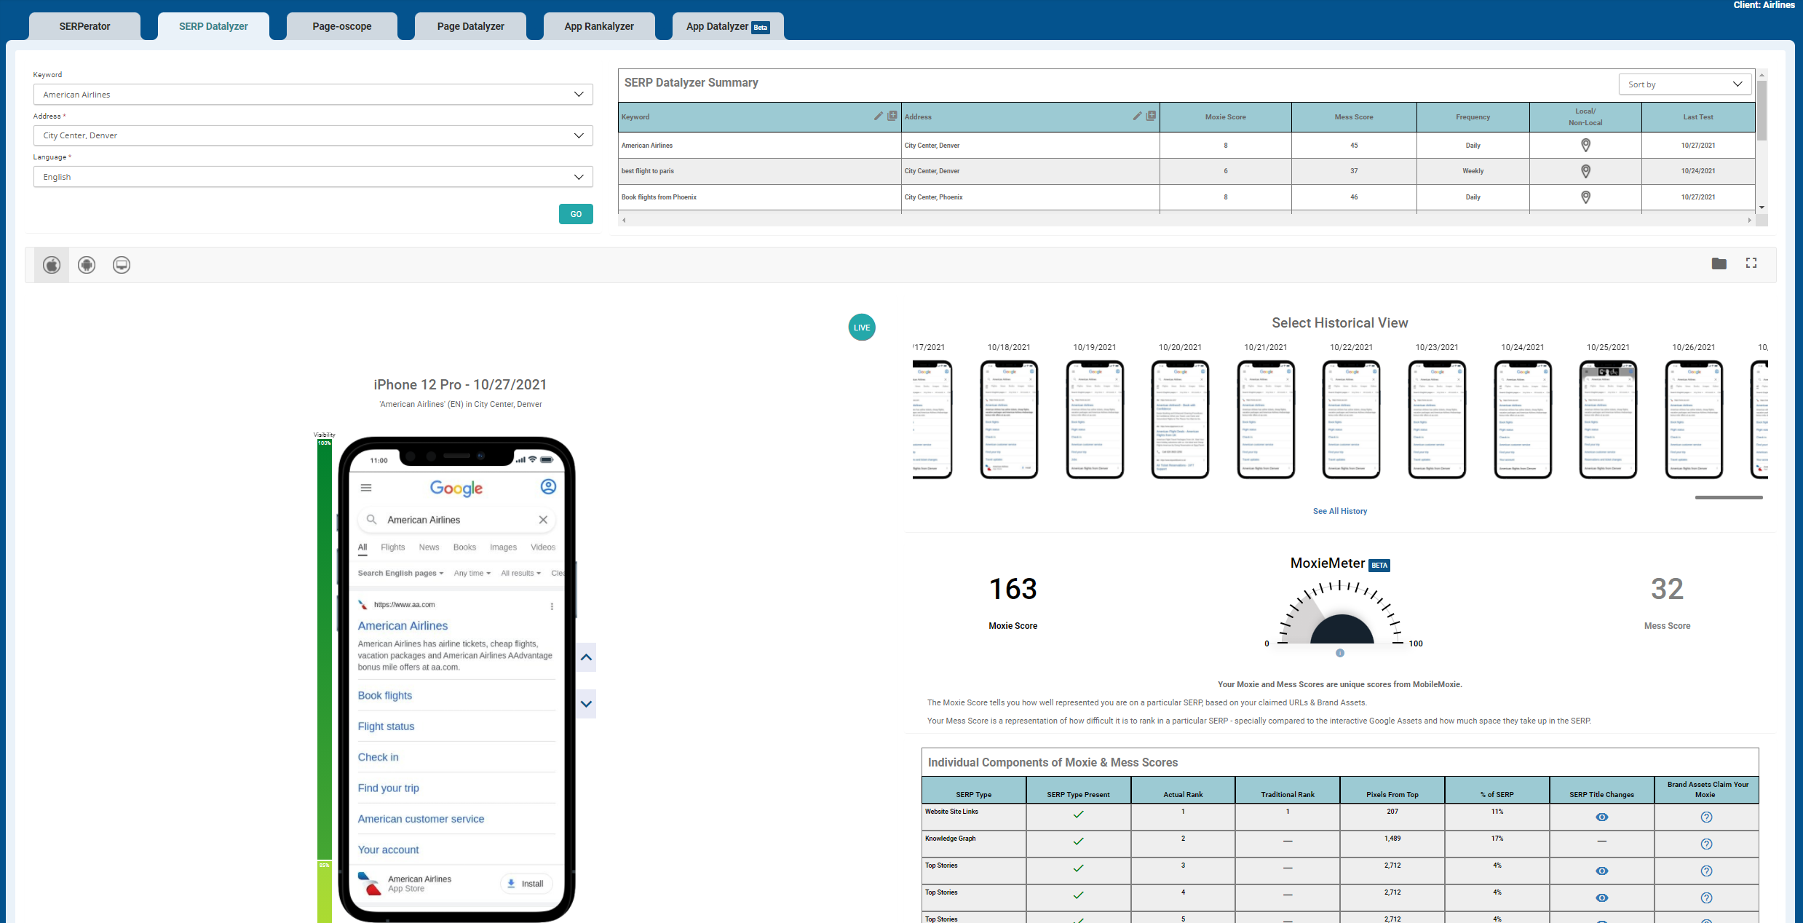This screenshot has height=923, width=1803.
Task: Open the Sort by dropdown
Action: click(1685, 84)
